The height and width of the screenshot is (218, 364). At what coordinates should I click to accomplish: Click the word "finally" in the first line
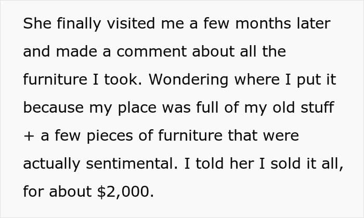tap(79, 24)
